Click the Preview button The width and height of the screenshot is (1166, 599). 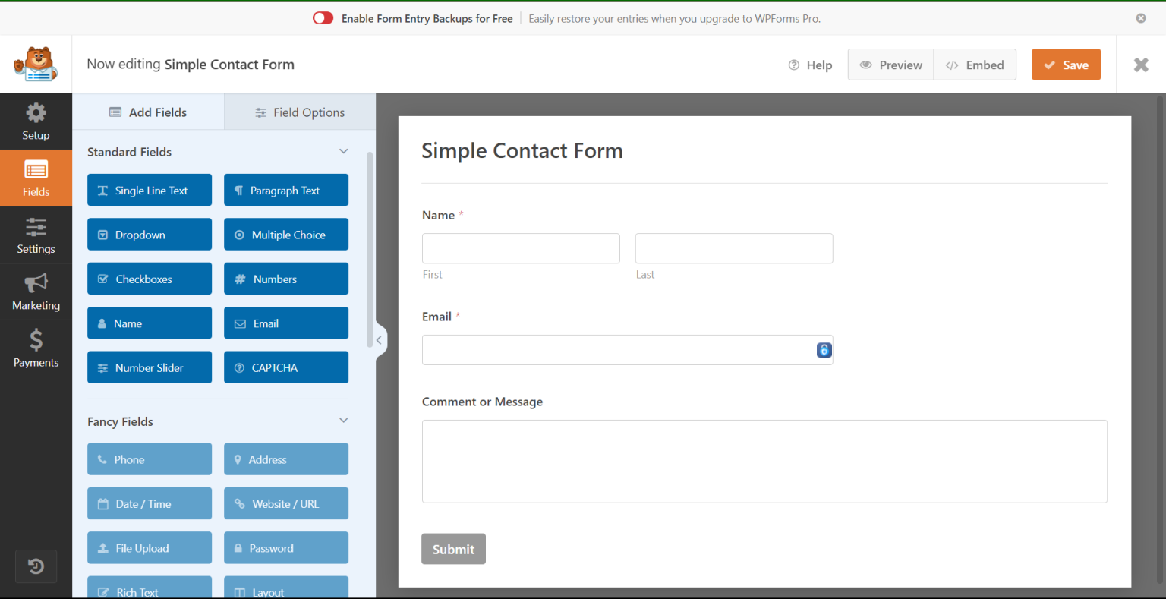coord(890,65)
